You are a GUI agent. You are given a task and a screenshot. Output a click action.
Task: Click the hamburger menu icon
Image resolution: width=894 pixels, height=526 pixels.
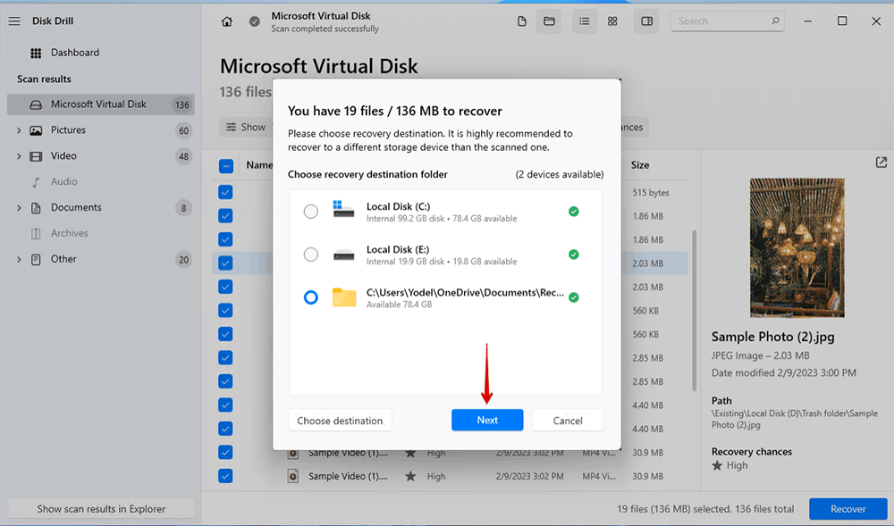[x=14, y=21]
